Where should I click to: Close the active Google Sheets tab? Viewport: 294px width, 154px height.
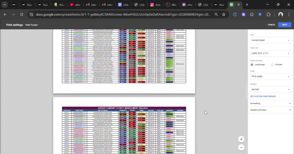point(238,5)
